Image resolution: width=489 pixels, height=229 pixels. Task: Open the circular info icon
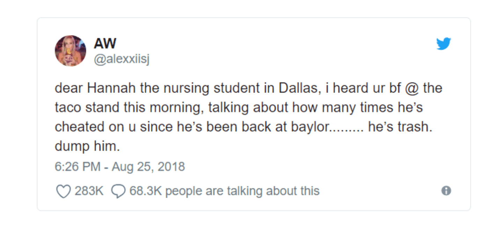pos(446,191)
